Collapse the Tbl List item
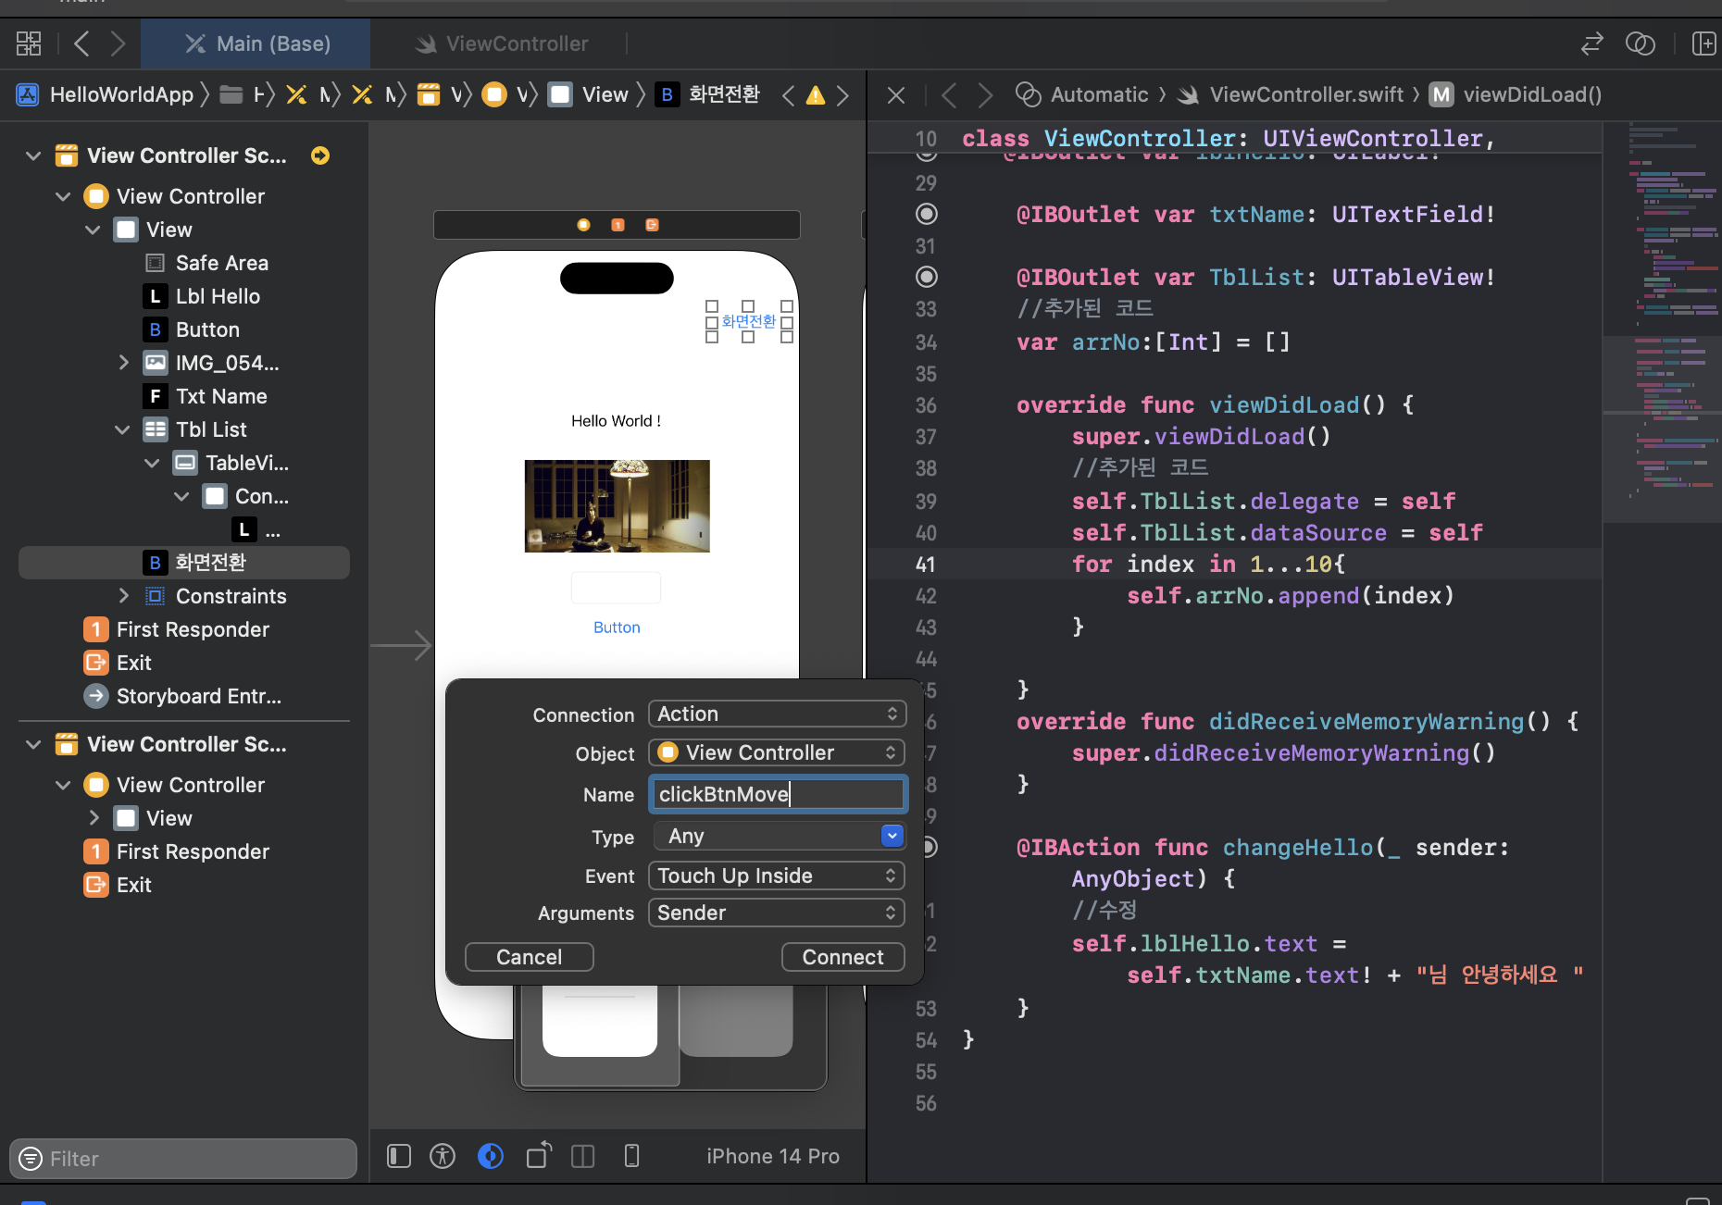Viewport: 1722px width, 1205px height. (122, 429)
